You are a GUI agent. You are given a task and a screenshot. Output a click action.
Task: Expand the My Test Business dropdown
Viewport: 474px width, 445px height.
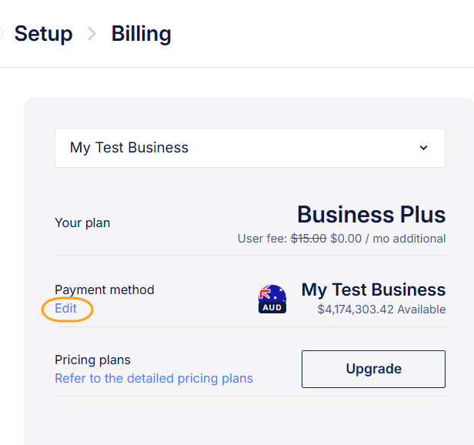pyautogui.click(x=249, y=148)
